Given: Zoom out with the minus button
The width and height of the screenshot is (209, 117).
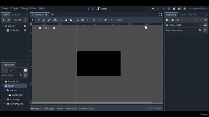Looking at the screenshot, I should pyautogui.click(x=40, y=28).
